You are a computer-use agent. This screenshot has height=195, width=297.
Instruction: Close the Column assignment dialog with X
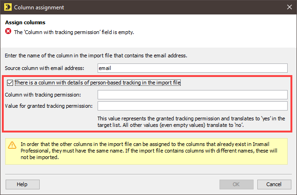[289, 7]
